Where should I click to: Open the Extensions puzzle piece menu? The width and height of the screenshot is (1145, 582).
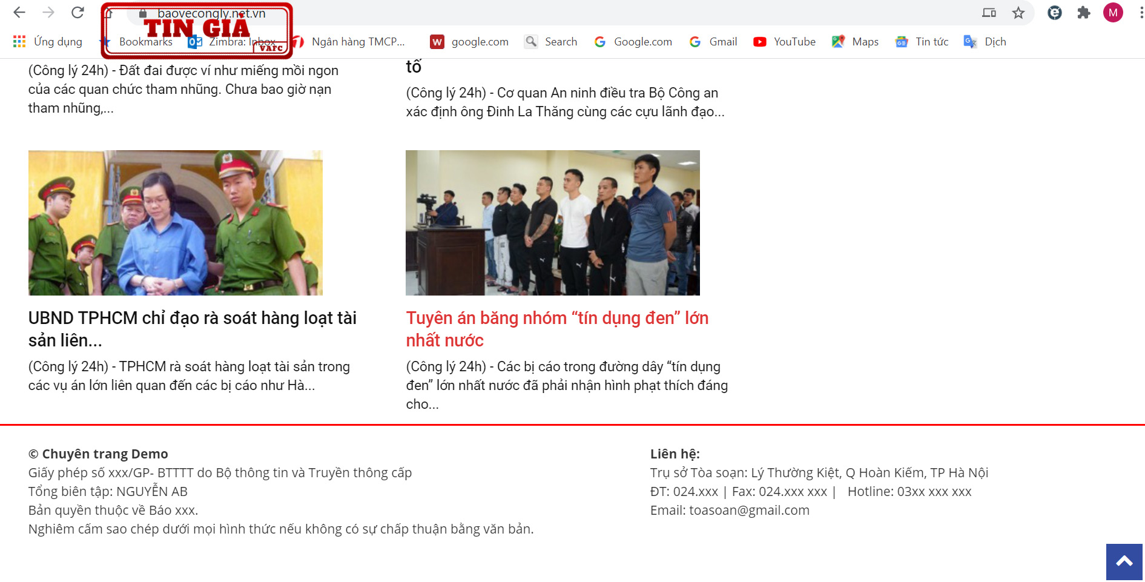click(x=1084, y=13)
